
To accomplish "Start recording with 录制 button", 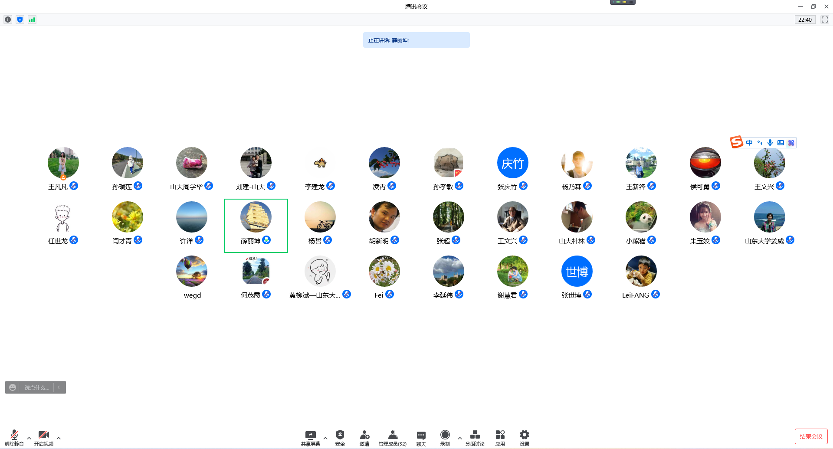I will point(445,437).
